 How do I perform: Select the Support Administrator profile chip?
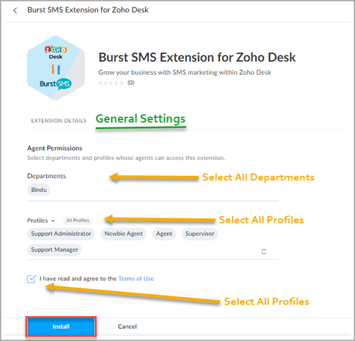click(x=61, y=234)
